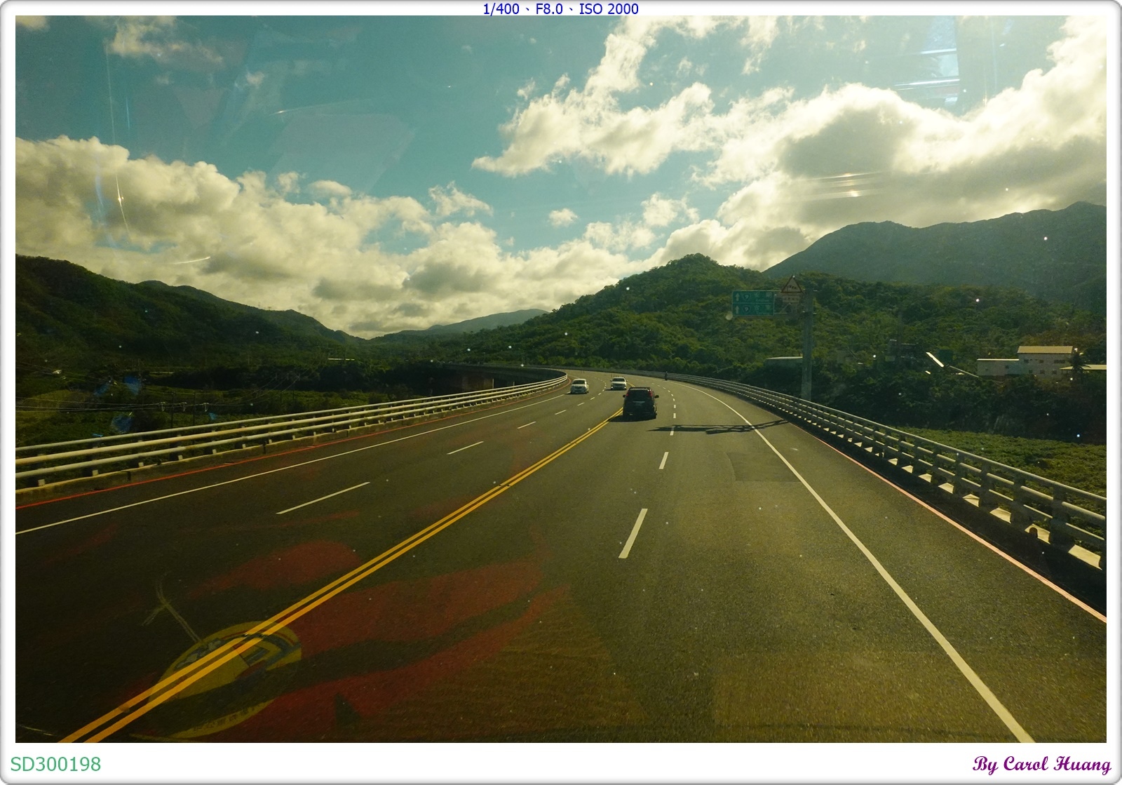
Task: Click the file label 'SD300198'
Action: [x=56, y=764]
